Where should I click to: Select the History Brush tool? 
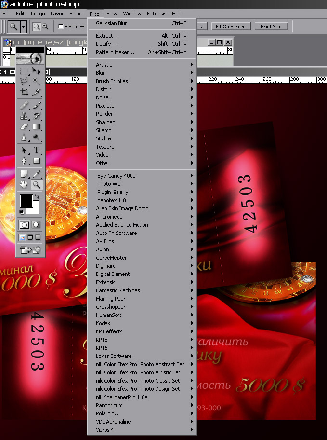tap(37, 116)
